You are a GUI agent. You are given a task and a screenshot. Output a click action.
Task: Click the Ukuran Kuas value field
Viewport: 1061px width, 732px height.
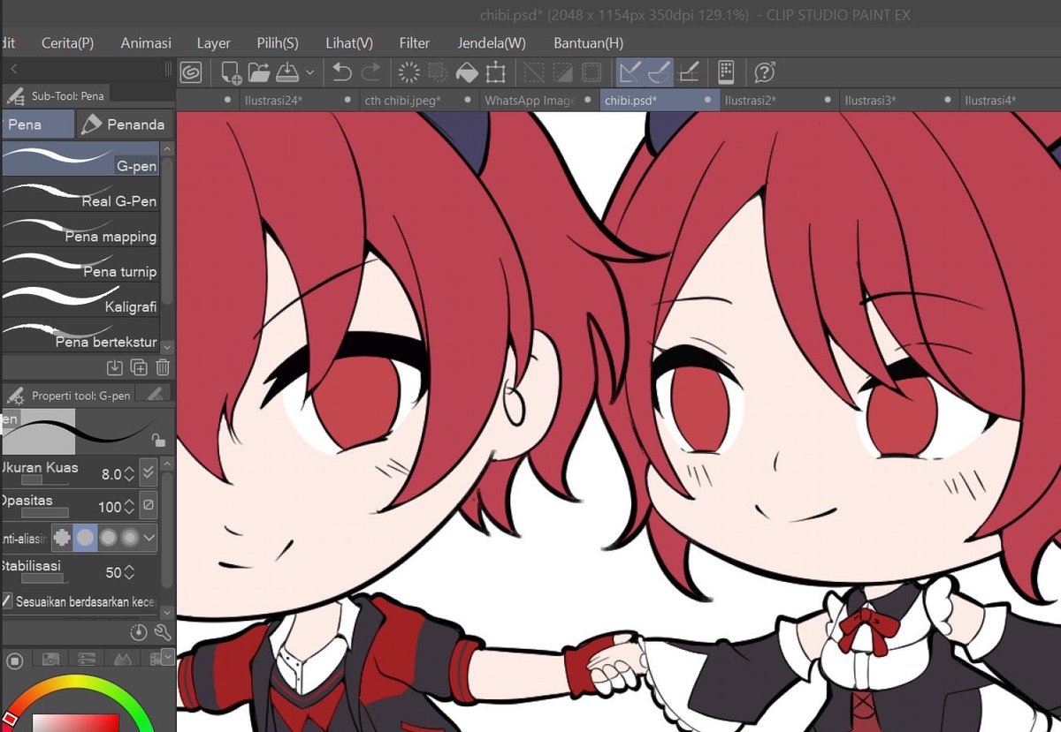pos(113,472)
